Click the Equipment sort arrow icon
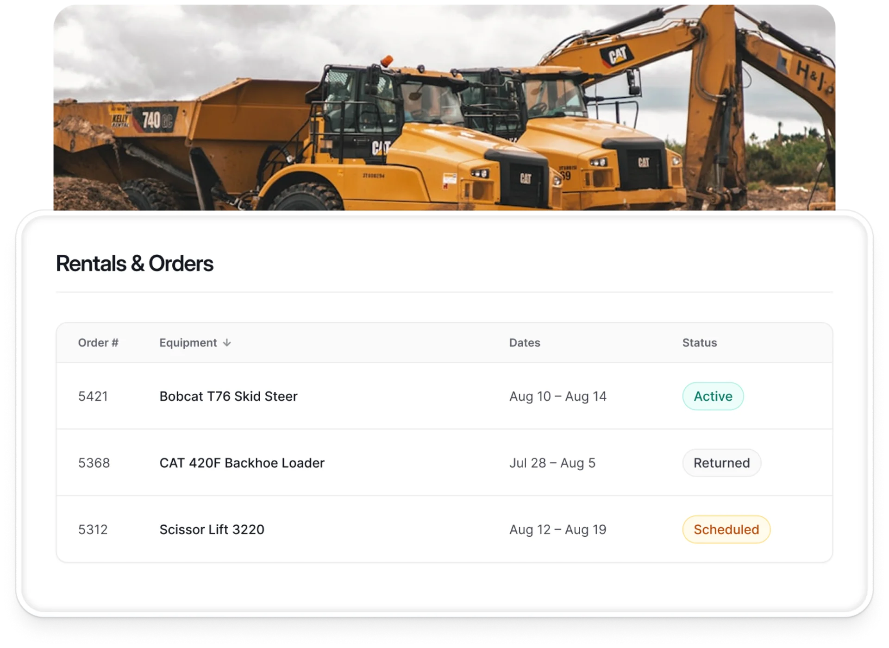 point(226,343)
